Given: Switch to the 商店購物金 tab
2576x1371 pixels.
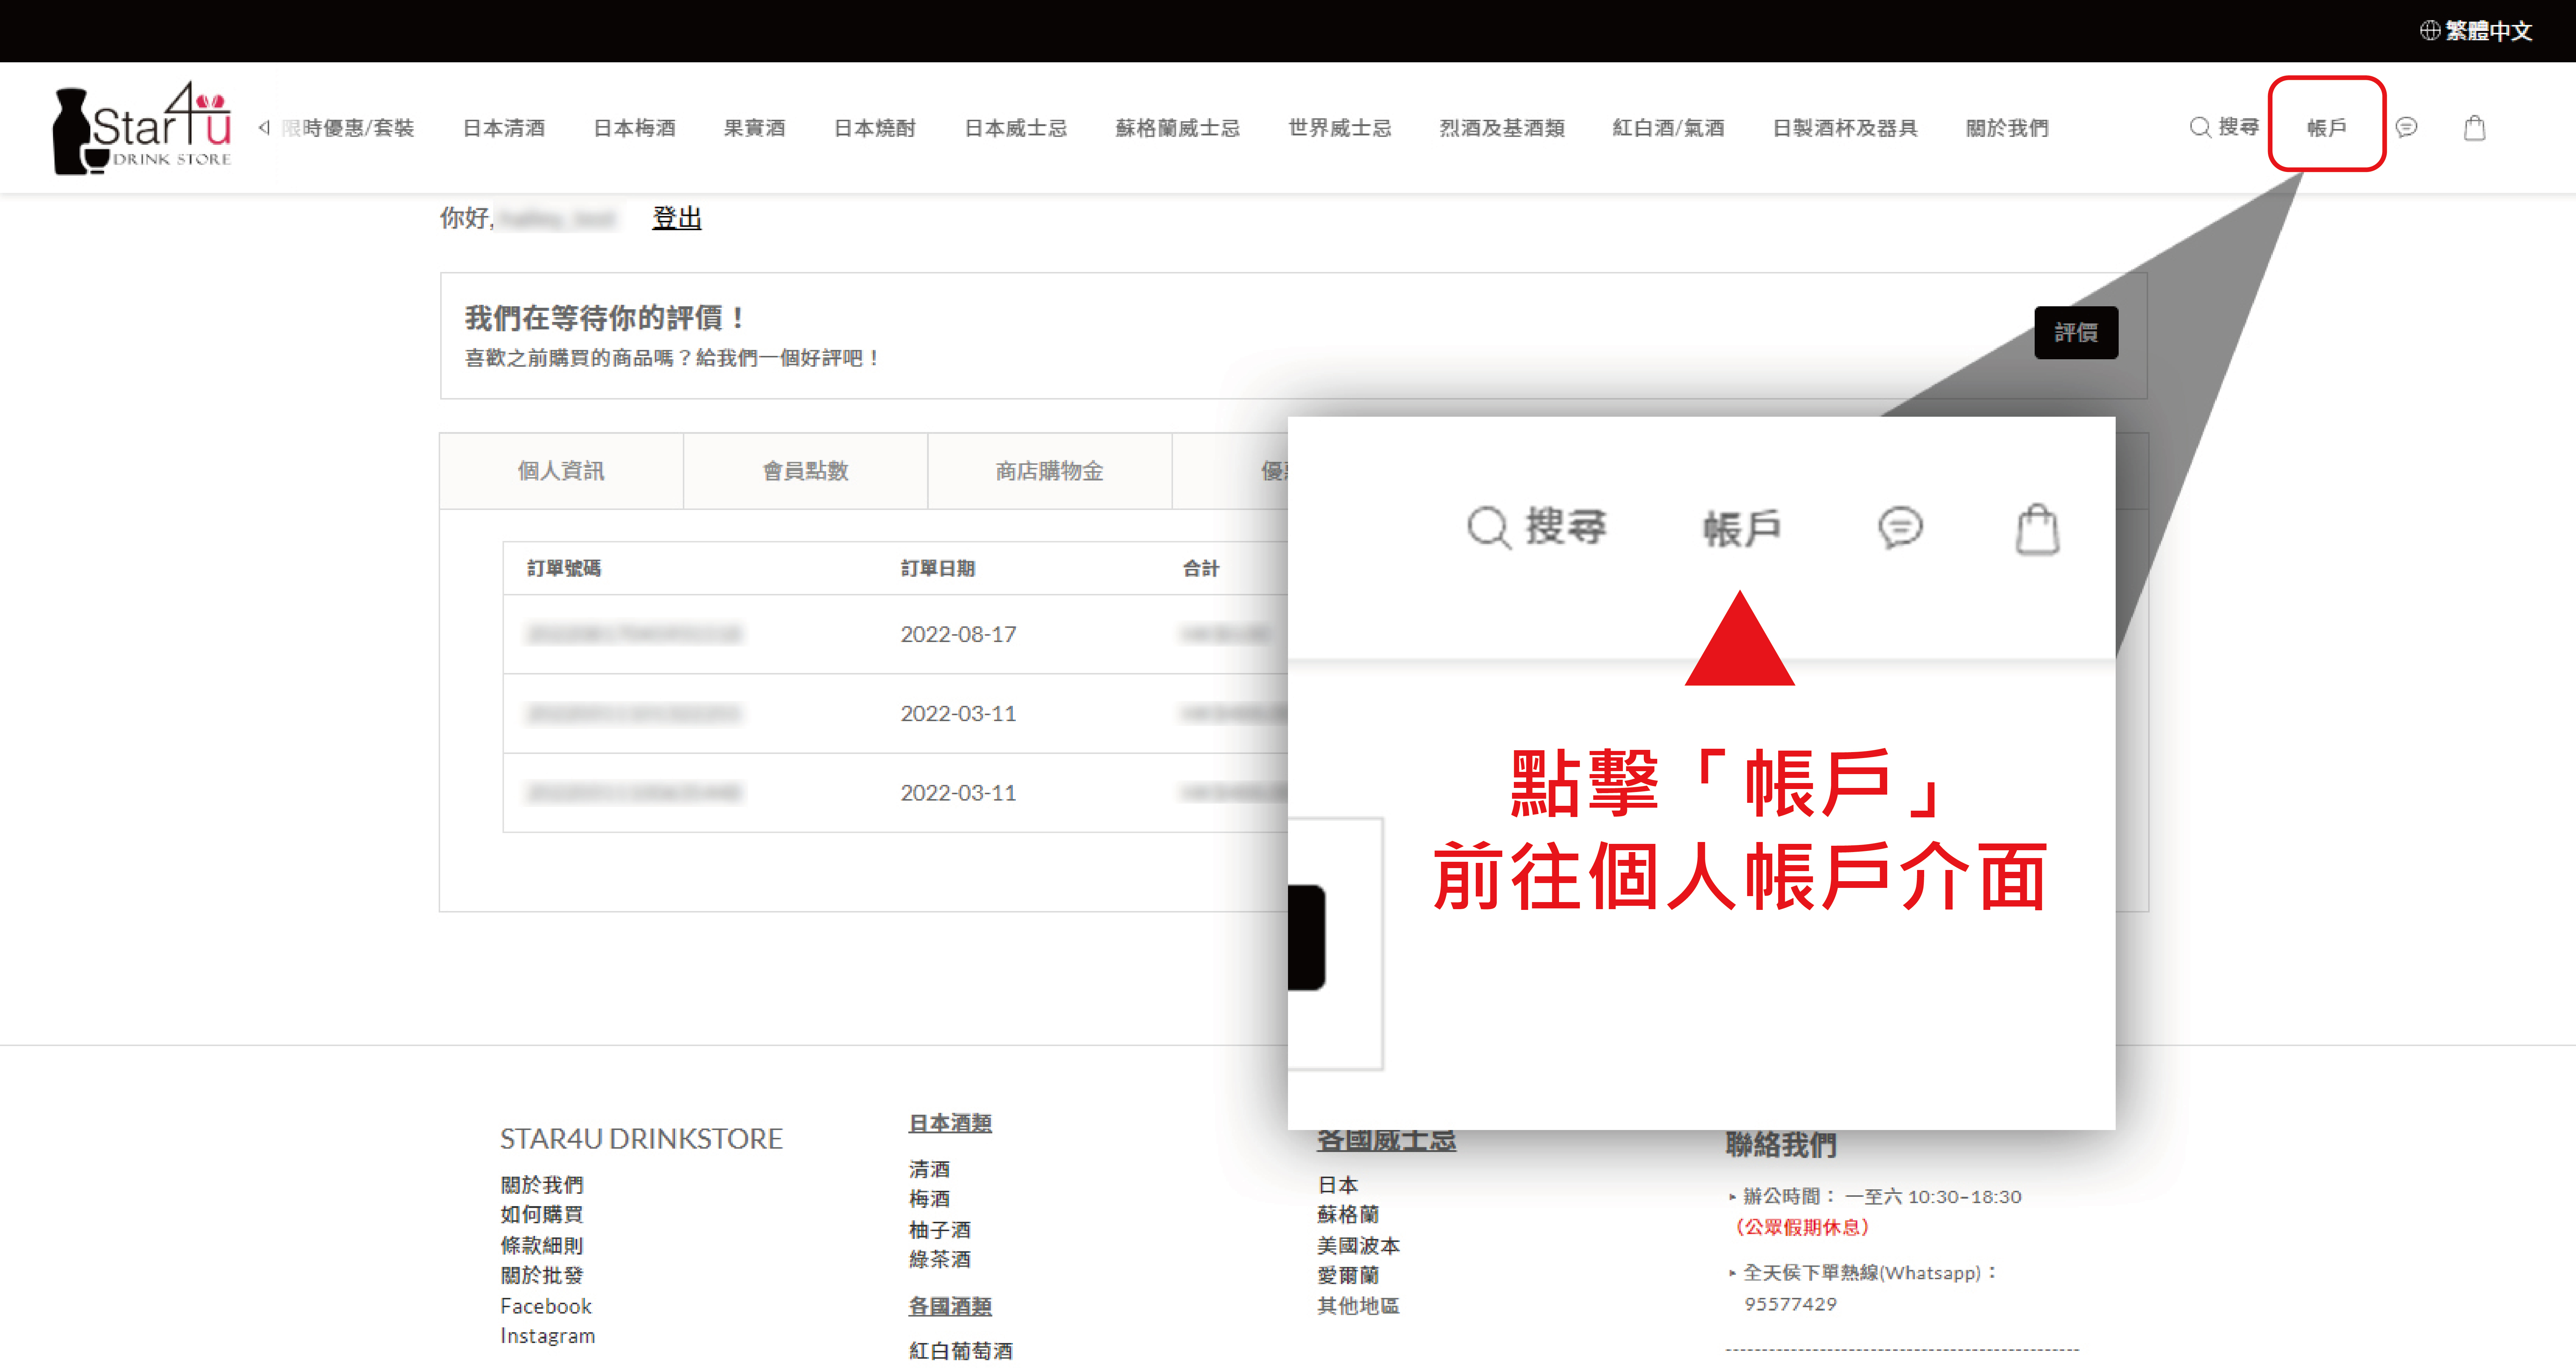Looking at the screenshot, I should click(1049, 471).
